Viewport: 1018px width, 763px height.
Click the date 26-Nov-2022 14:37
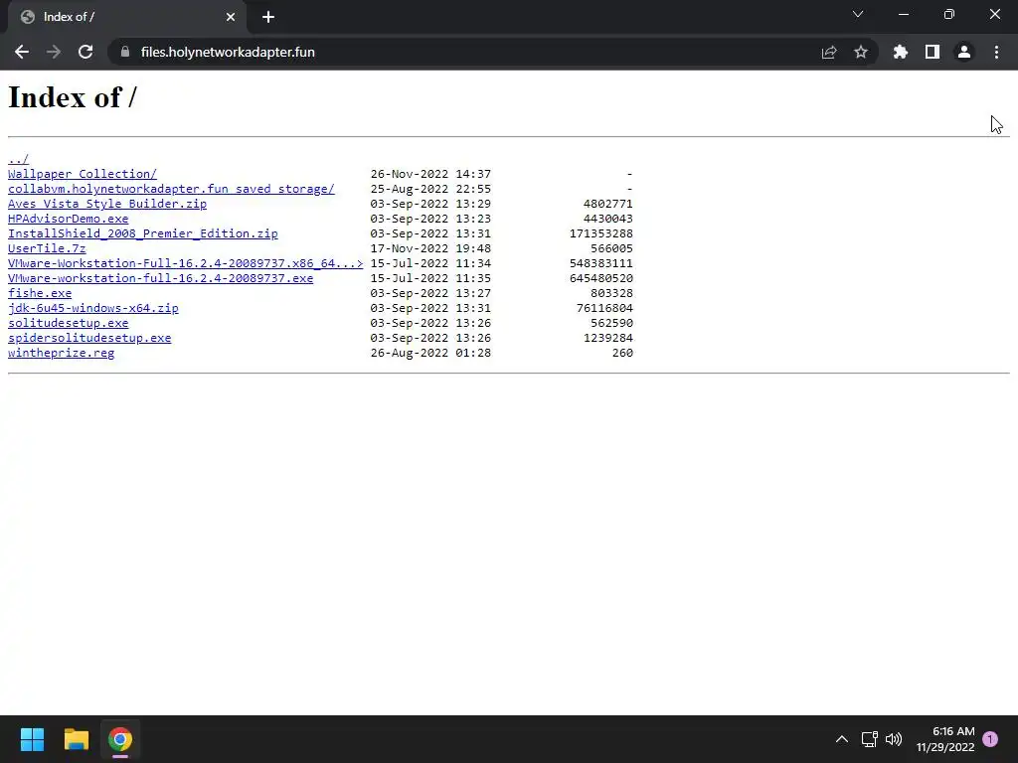click(x=430, y=174)
